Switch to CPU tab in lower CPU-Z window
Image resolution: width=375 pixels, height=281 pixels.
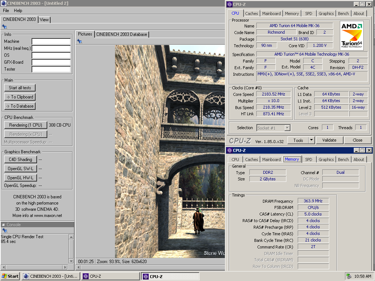click(235, 160)
